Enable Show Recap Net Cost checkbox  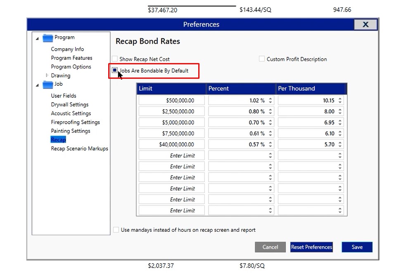pos(115,59)
